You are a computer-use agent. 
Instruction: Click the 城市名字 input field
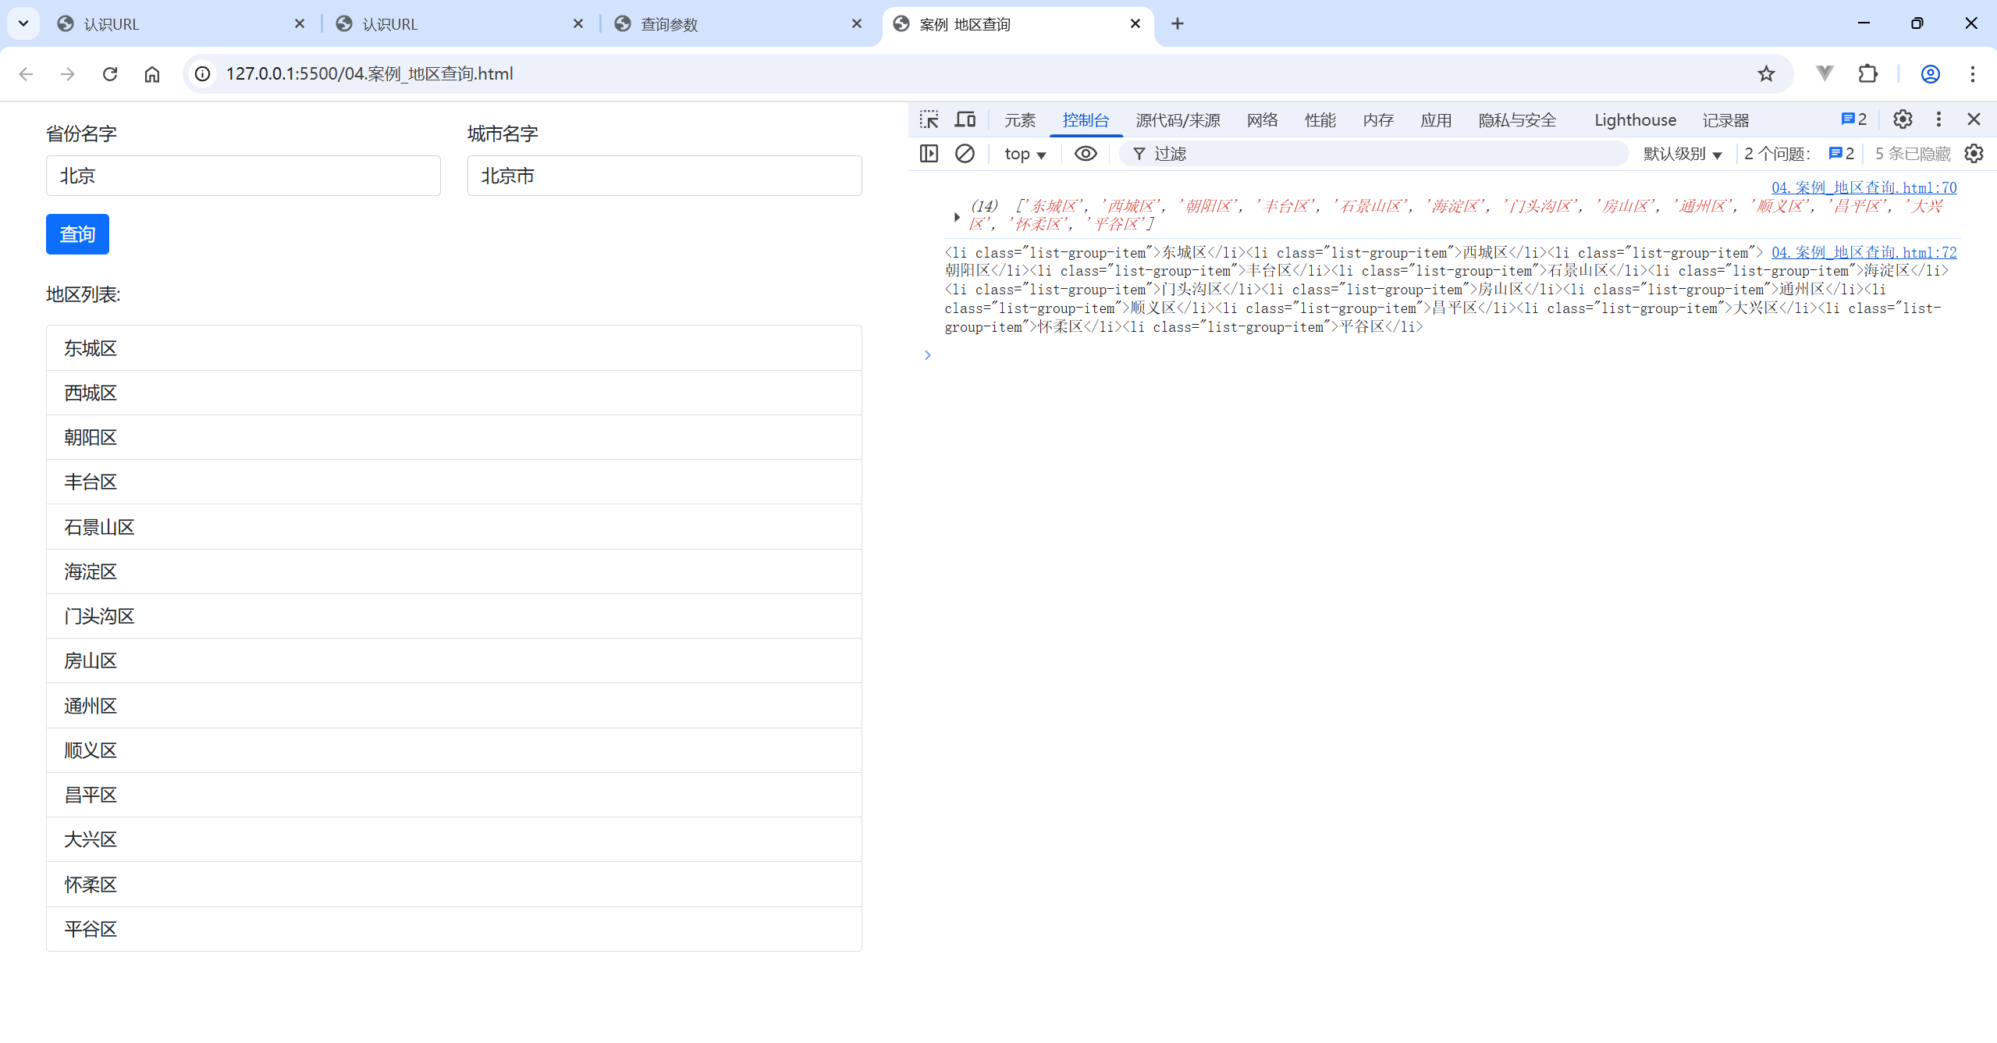[x=664, y=176]
